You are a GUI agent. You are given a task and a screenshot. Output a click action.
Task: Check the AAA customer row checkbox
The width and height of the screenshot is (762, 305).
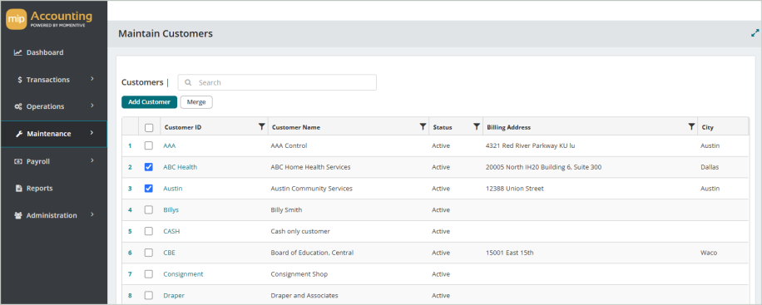pyautogui.click(x=149, y=145)
